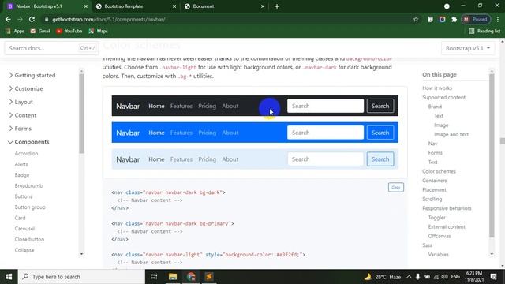This screenshot has height=284, width=505.
Task: Click the Search button in blue navbar
Action: coord(380,133)
